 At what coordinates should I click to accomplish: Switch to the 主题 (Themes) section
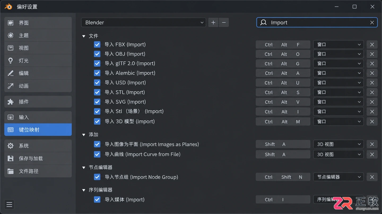click(x=38, y=35)
